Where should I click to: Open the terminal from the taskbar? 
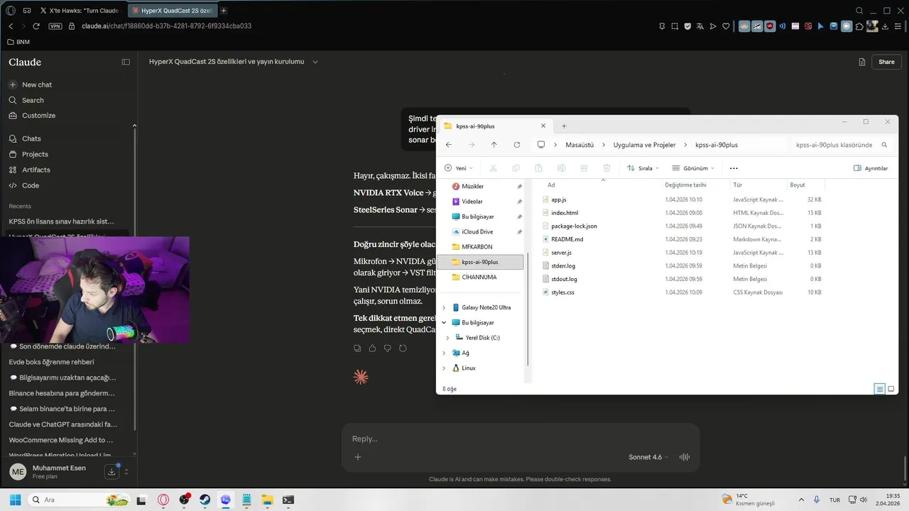pos(288,500)
